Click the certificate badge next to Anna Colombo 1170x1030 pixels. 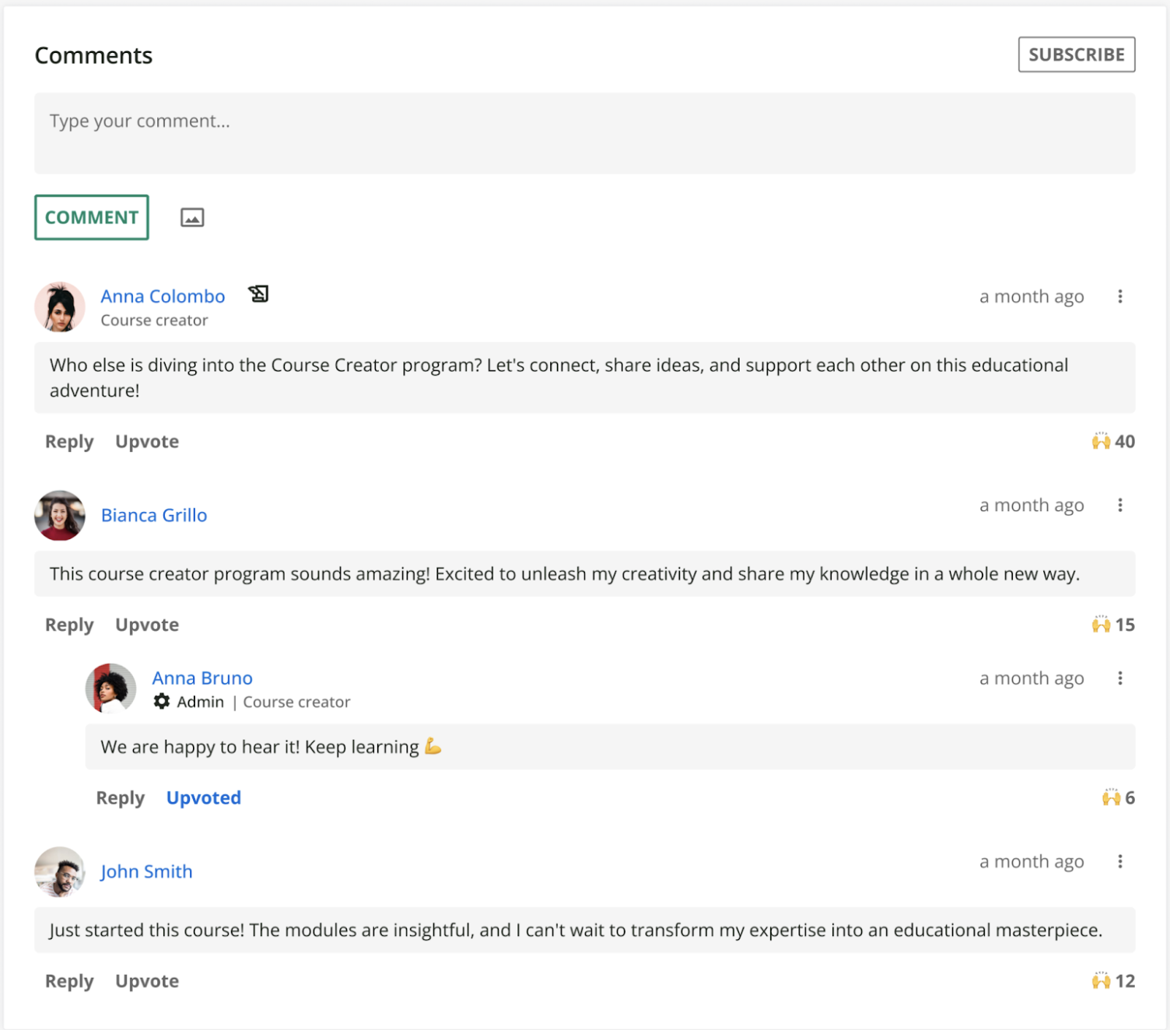258,294
